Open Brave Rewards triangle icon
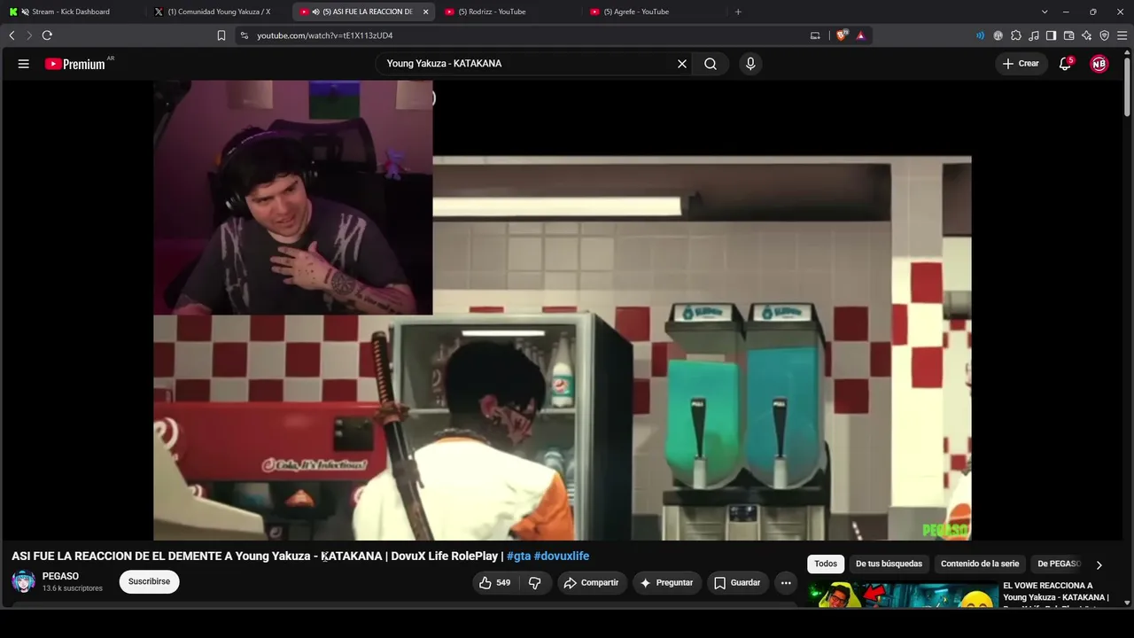The height and width of the screenshot is (638, 1134). tap(860, 35)
